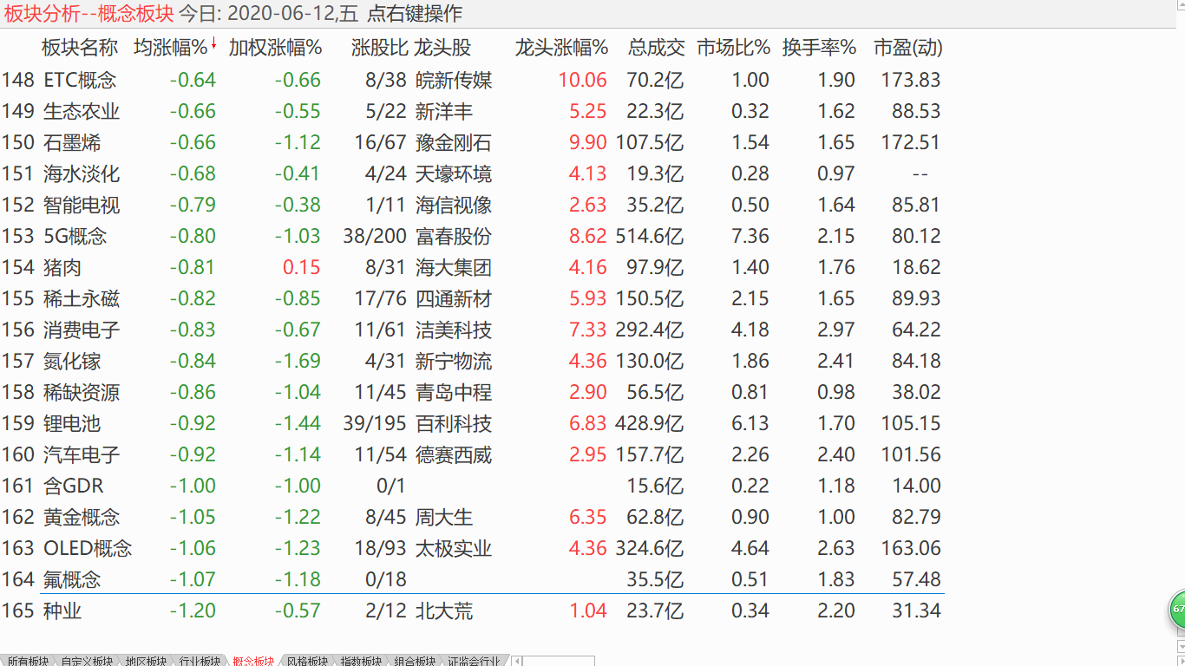Click leading stock 洁美科技
Viewport: 1185px width, 666px height.
pyautogui.click(x=454, y=330)
